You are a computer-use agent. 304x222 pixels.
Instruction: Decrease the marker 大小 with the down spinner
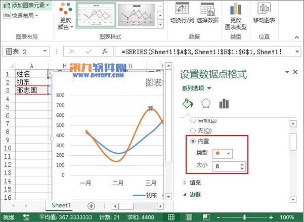pos(242,168)
